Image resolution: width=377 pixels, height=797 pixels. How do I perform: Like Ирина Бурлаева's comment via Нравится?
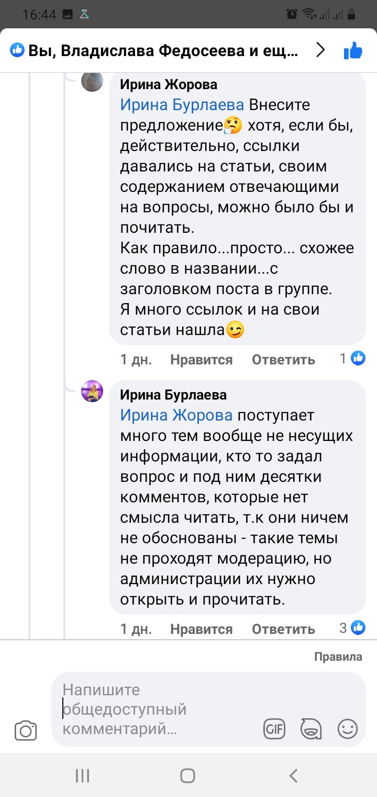click(x=201, y=629)
